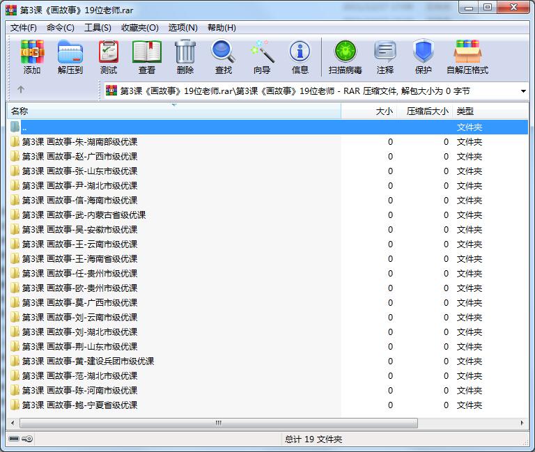
Task: Click the parent folder '..' icon
Action: coord(15,127)
